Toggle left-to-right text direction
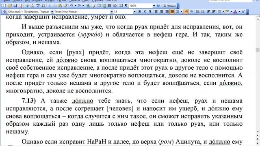 [186, 12]
